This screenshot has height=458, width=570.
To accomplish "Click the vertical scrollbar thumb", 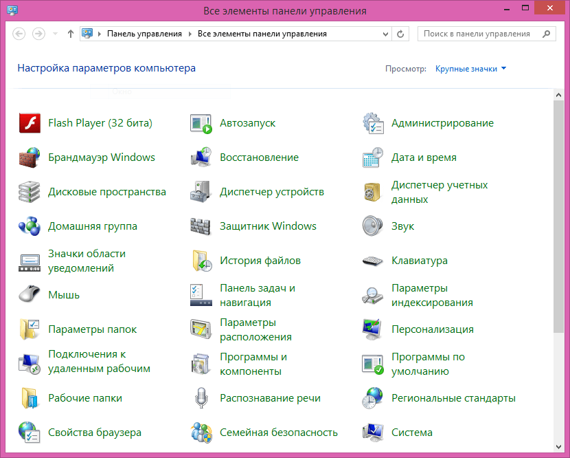I will (559, 216).
